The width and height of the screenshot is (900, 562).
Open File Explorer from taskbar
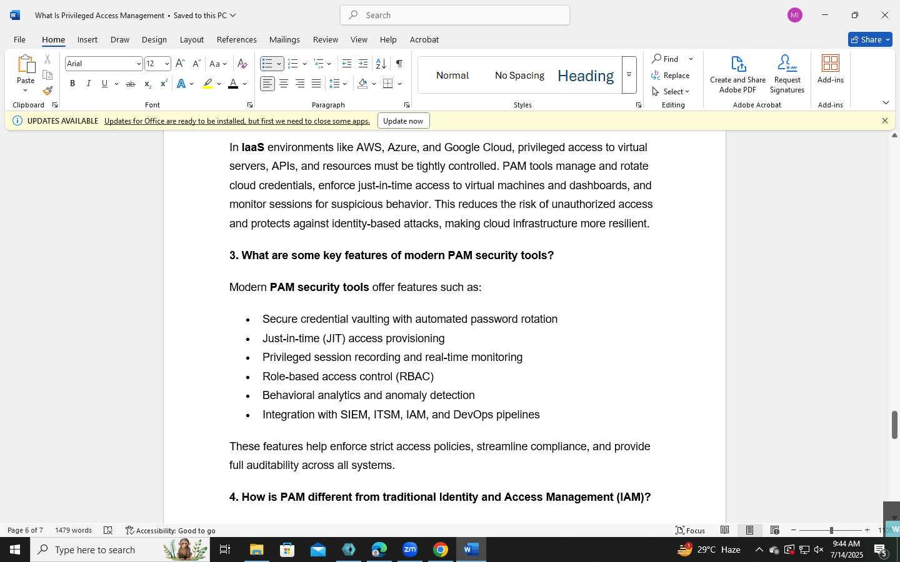257,550
